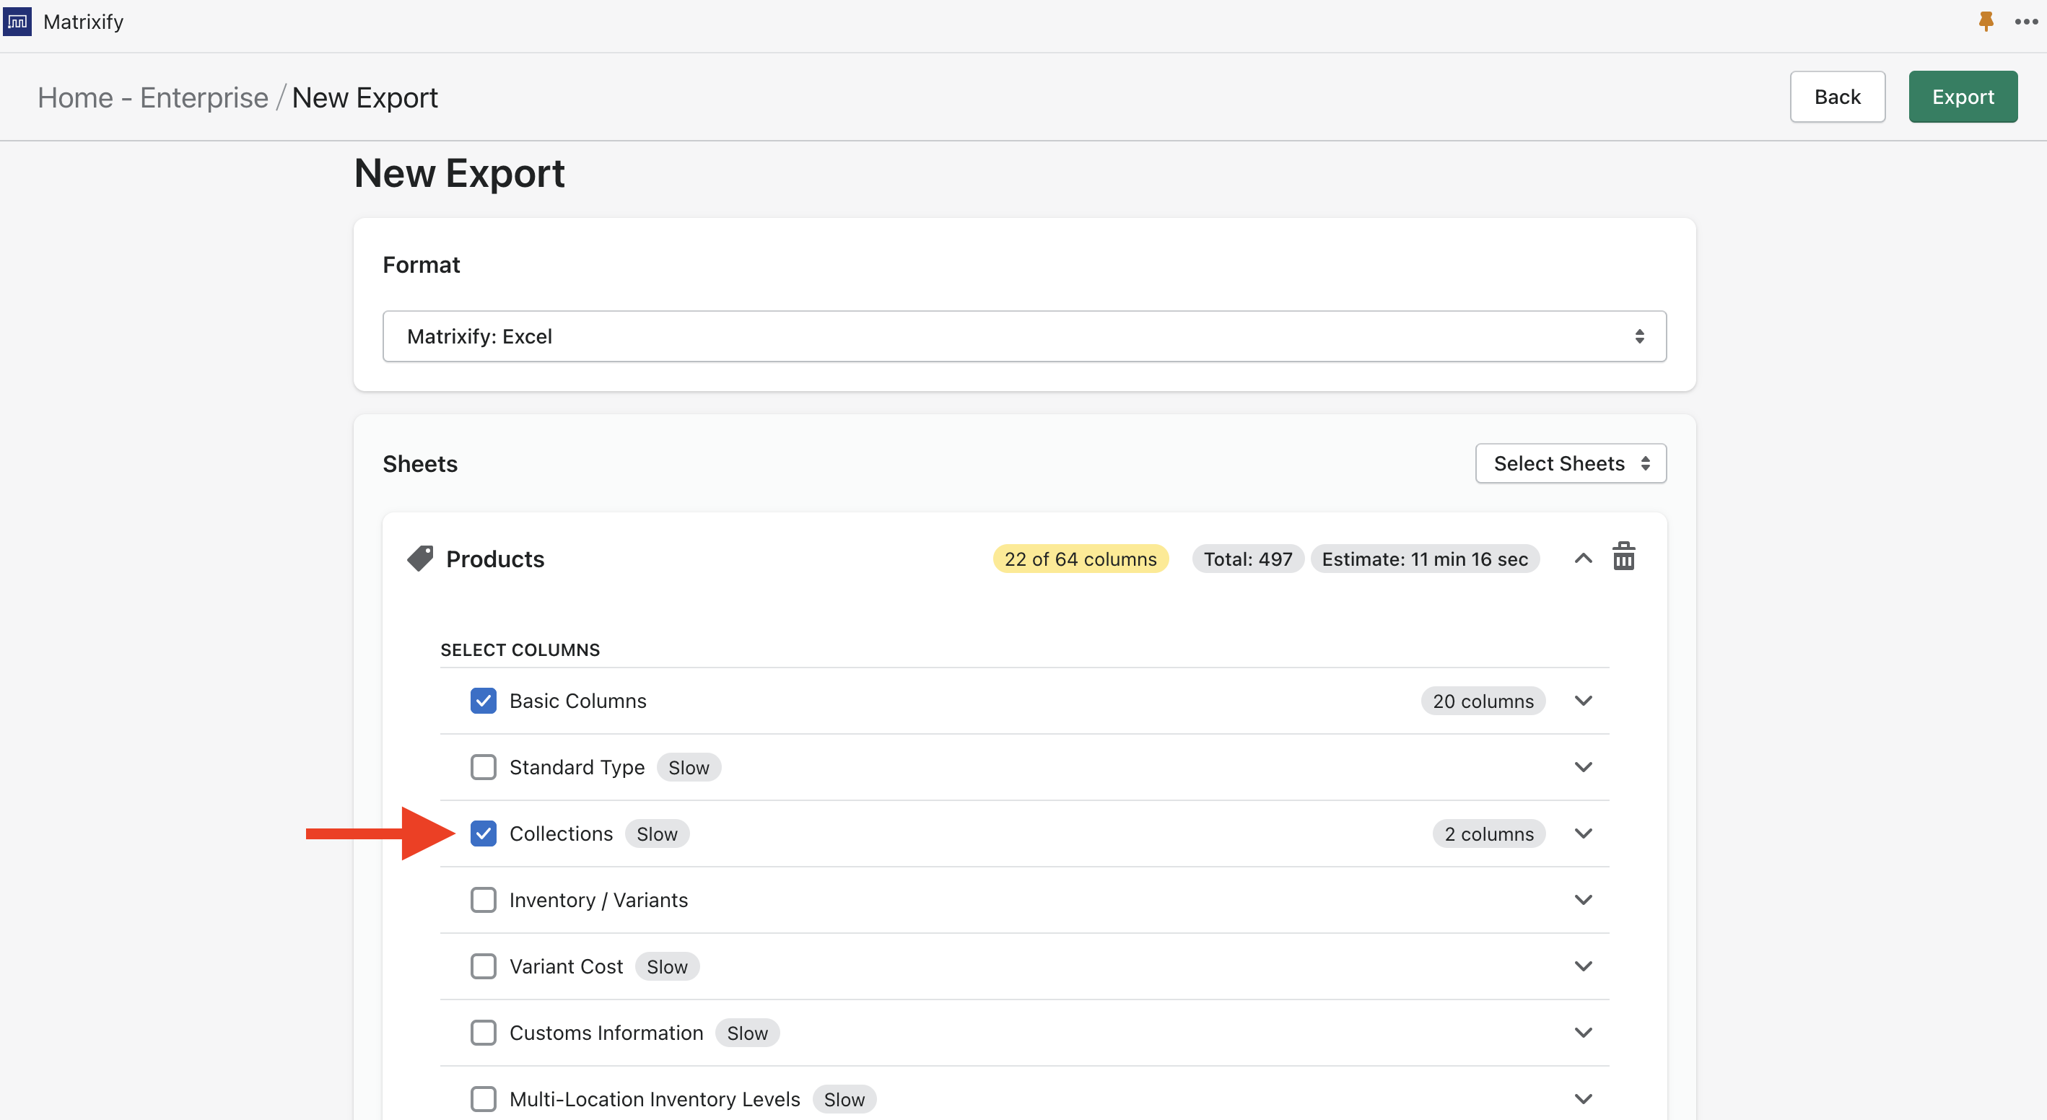Collapse the Products sheet section
The height and width of the screenshot is (1120, 2047).
1583,559
